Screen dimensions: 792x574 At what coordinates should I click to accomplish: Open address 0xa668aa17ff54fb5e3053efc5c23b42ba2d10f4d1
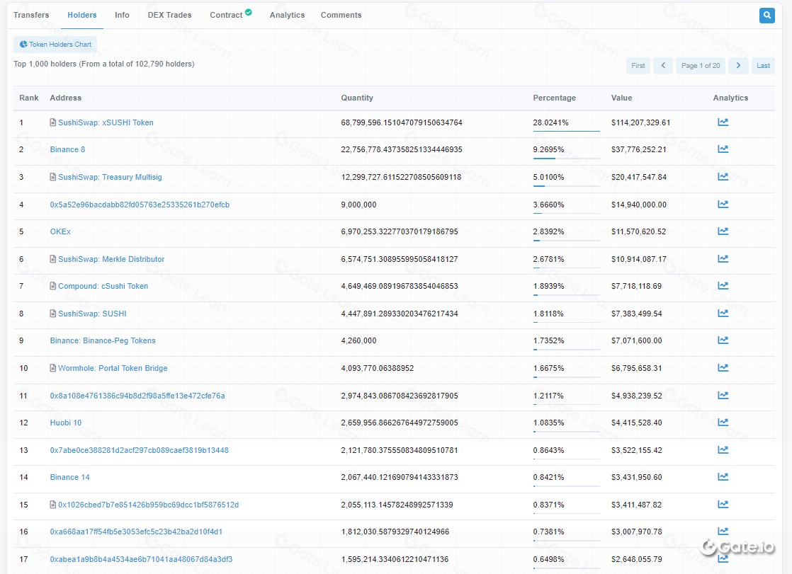137,532
